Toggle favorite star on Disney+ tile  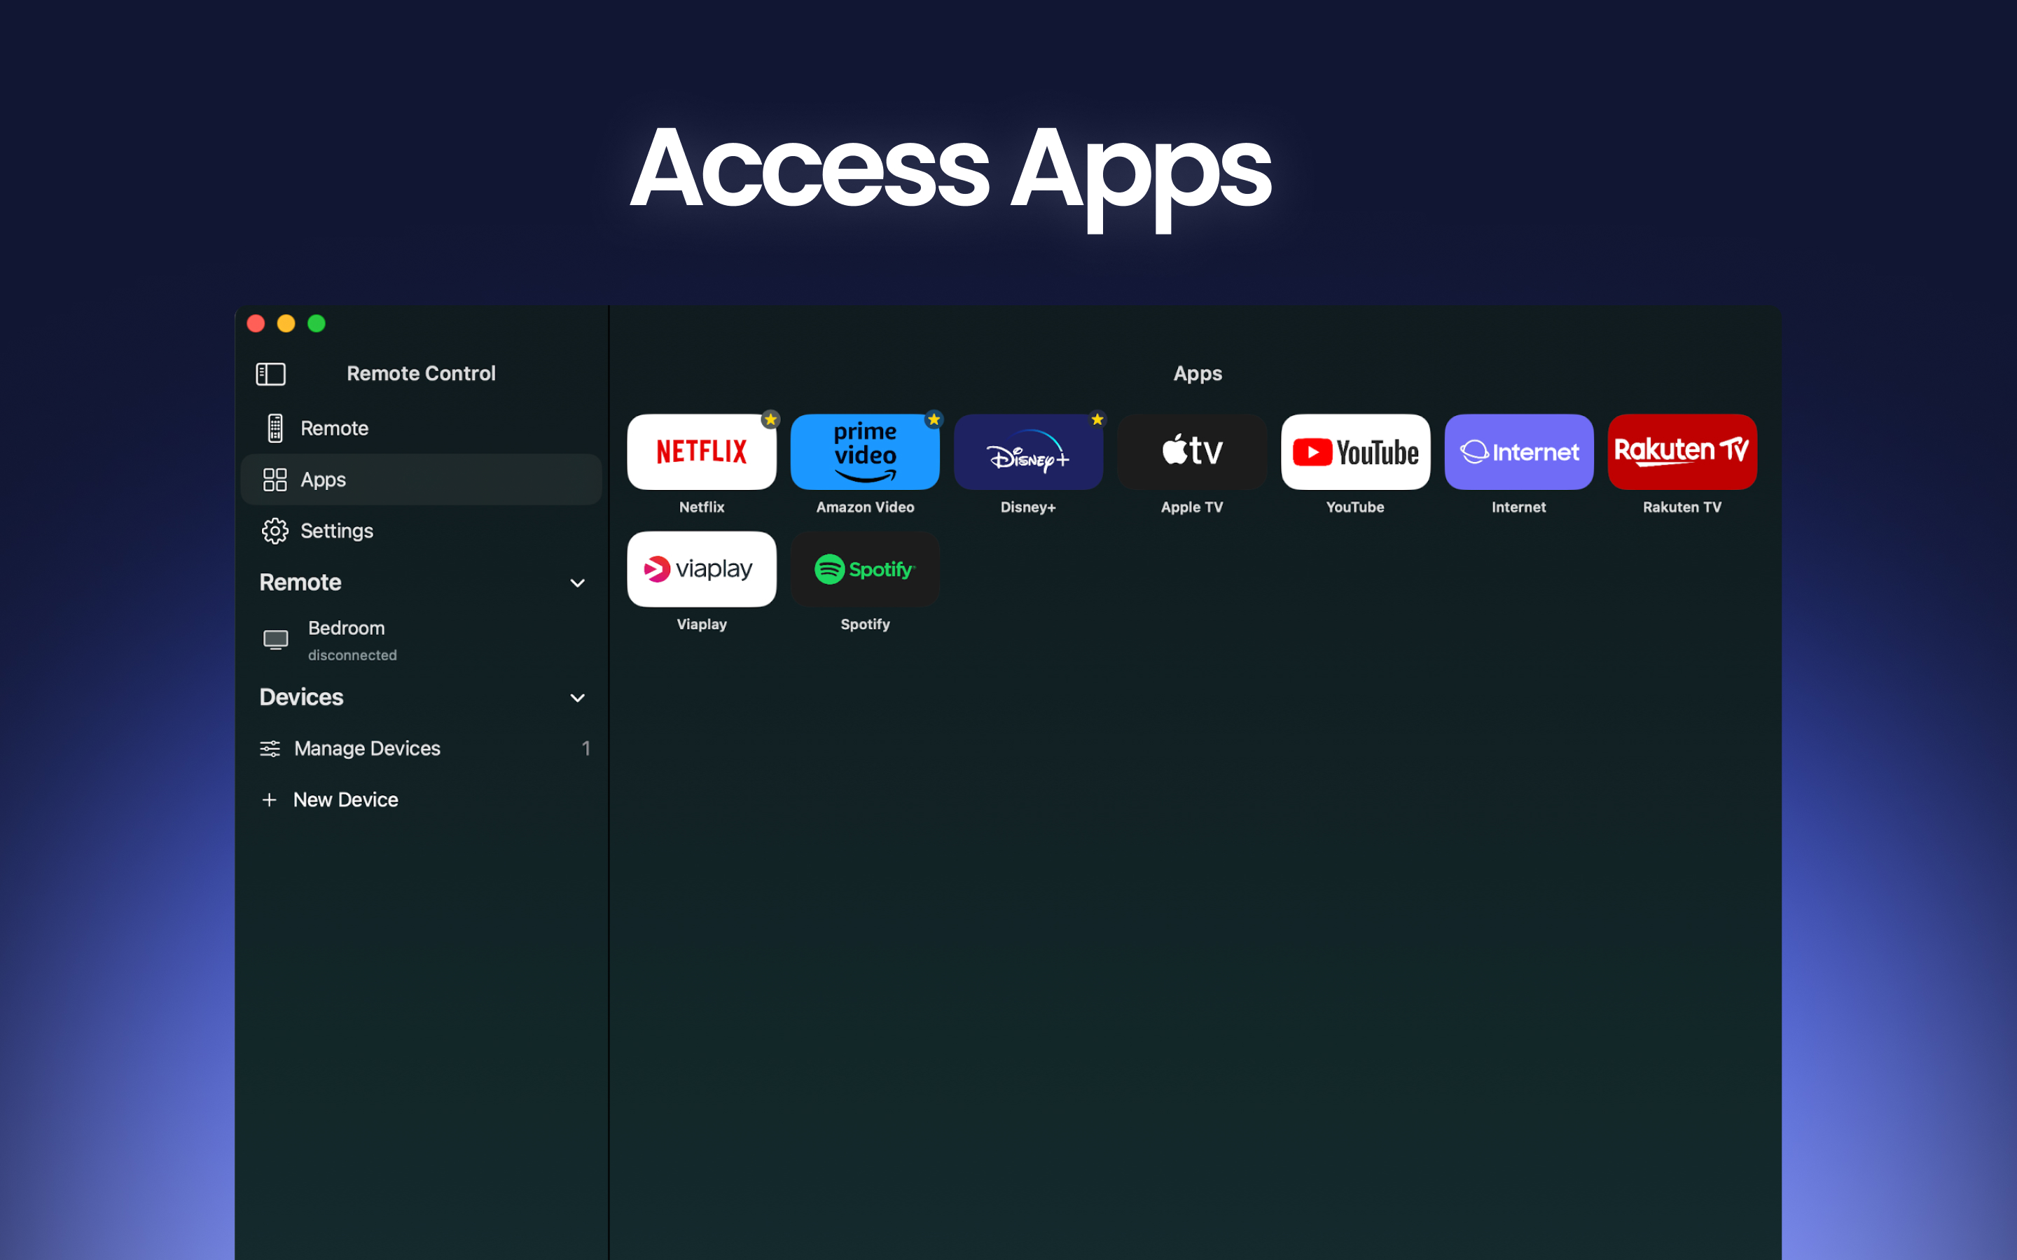coord(1097,419)
